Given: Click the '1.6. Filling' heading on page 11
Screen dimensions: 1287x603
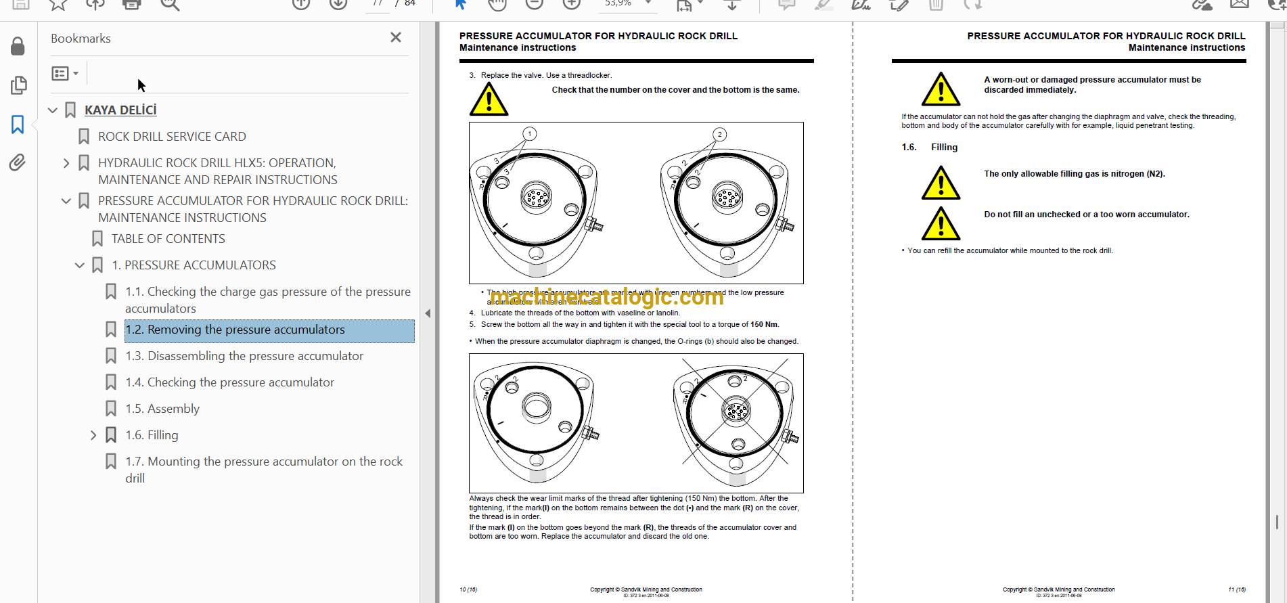Looking at the screenshot, I should coord(930,147).
